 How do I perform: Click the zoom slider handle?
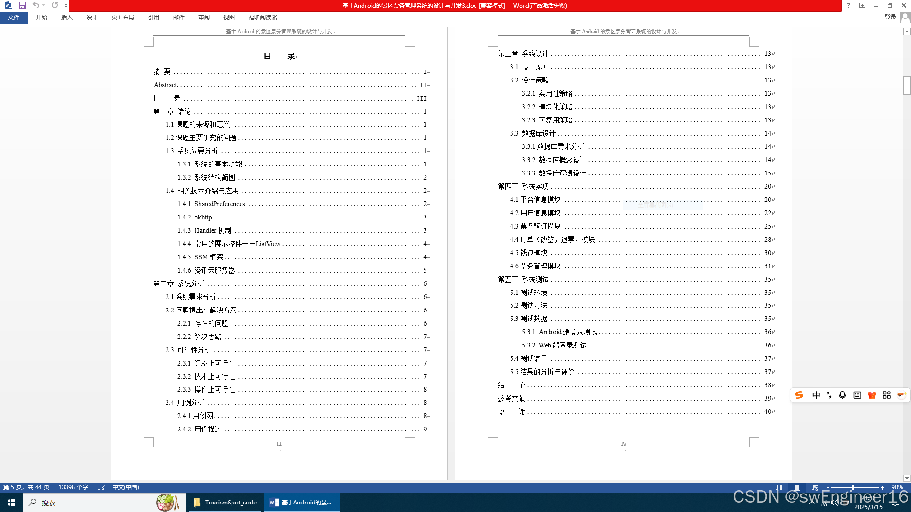point(853,487)
